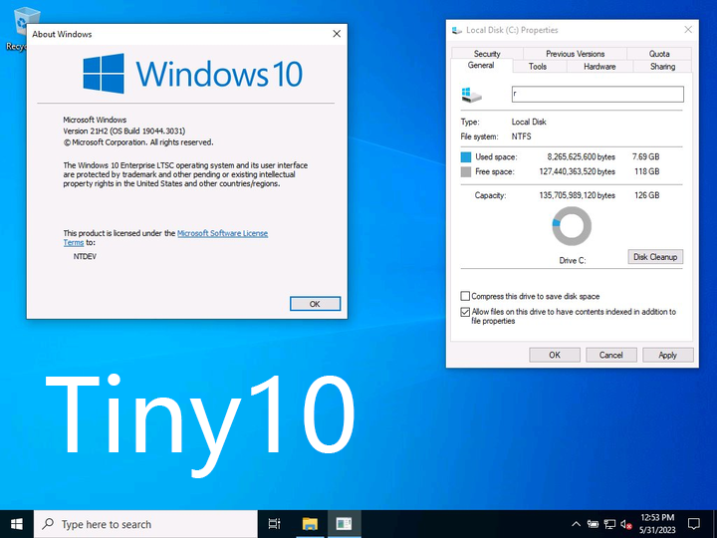
Task: Click OK in the About Windows dialog
Action: point(315,304)
